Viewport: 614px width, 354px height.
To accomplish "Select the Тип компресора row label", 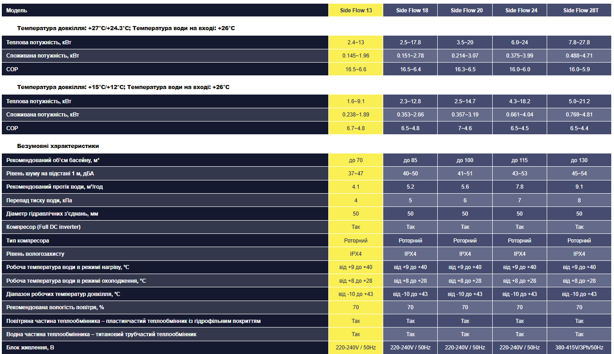I will pyautogui.click(x=28, y=241).
